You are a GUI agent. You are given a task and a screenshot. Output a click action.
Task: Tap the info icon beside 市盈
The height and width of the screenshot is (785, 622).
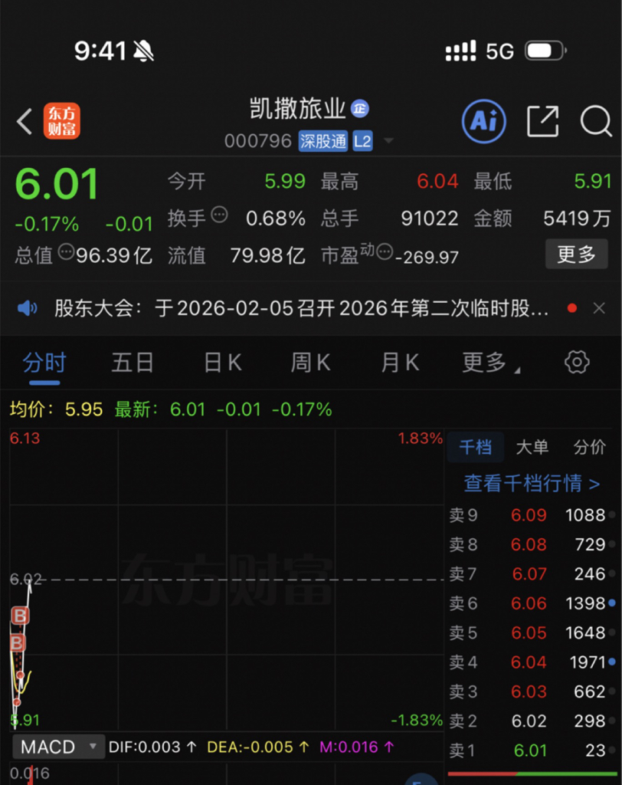point(385,251)
